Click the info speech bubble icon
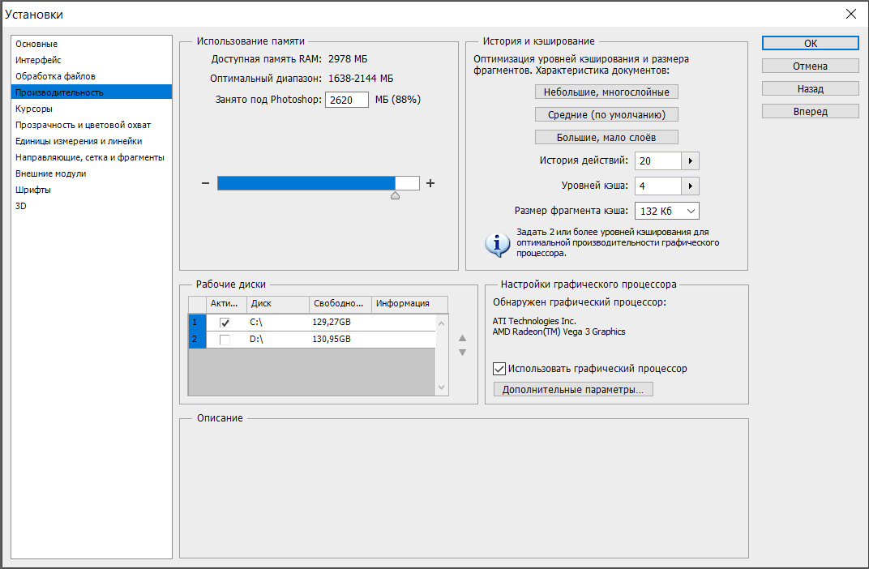Viewport: 869px width, 569px height. (x=497, y=244)
